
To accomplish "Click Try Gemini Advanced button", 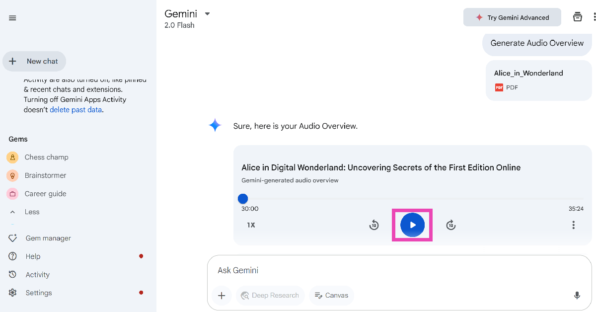I will pos(512,17).
